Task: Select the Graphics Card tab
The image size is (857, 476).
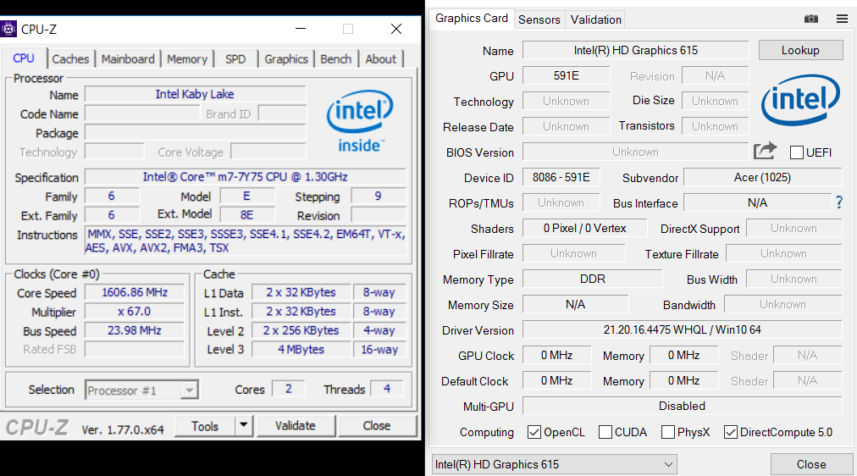Action: (471, 18)
